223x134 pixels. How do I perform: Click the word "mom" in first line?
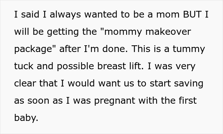[165, 15]
